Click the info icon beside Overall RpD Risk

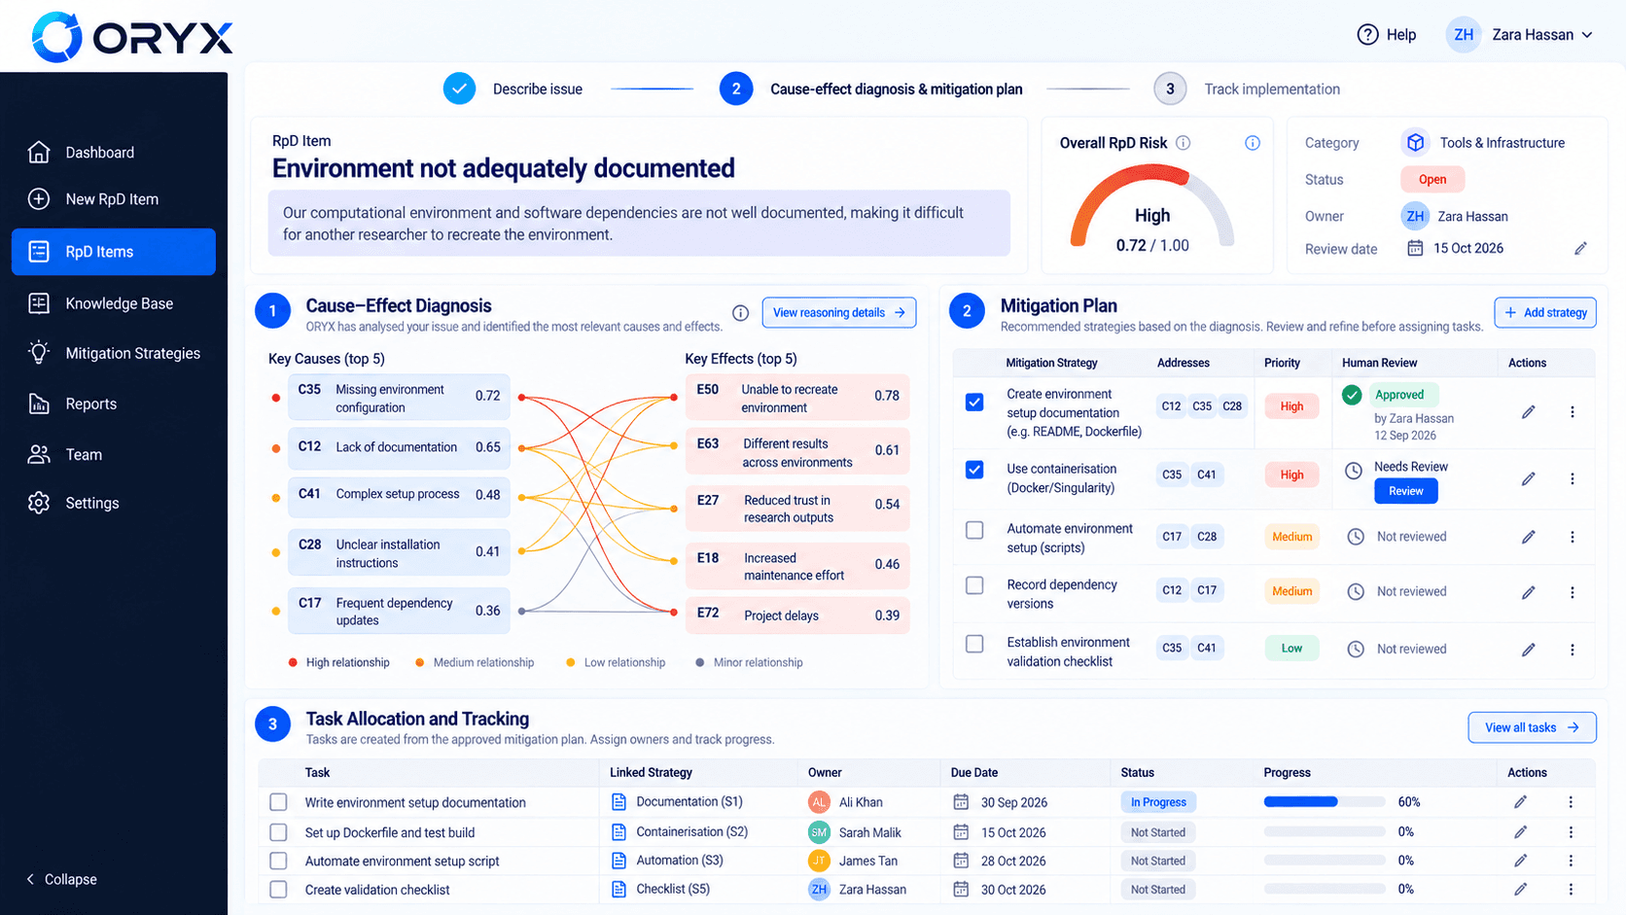point(1183,143)
